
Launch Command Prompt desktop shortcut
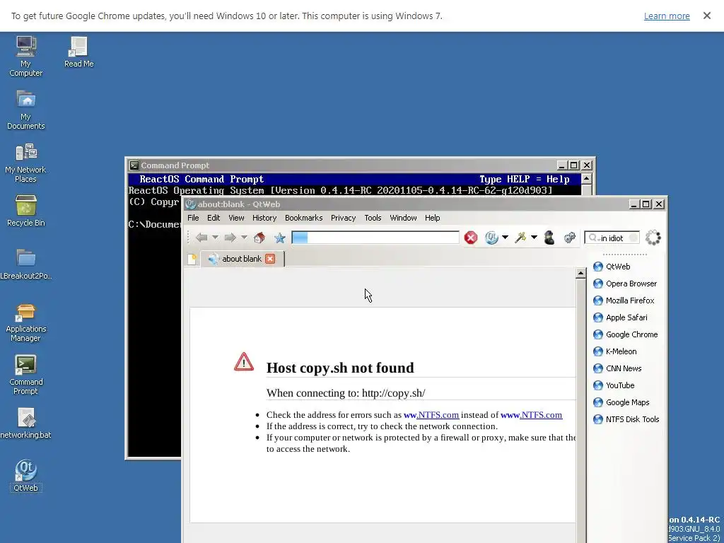(26, 375)
